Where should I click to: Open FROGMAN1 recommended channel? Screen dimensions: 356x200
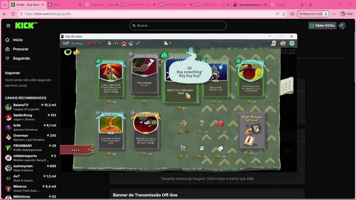click(x=30, y=147)
